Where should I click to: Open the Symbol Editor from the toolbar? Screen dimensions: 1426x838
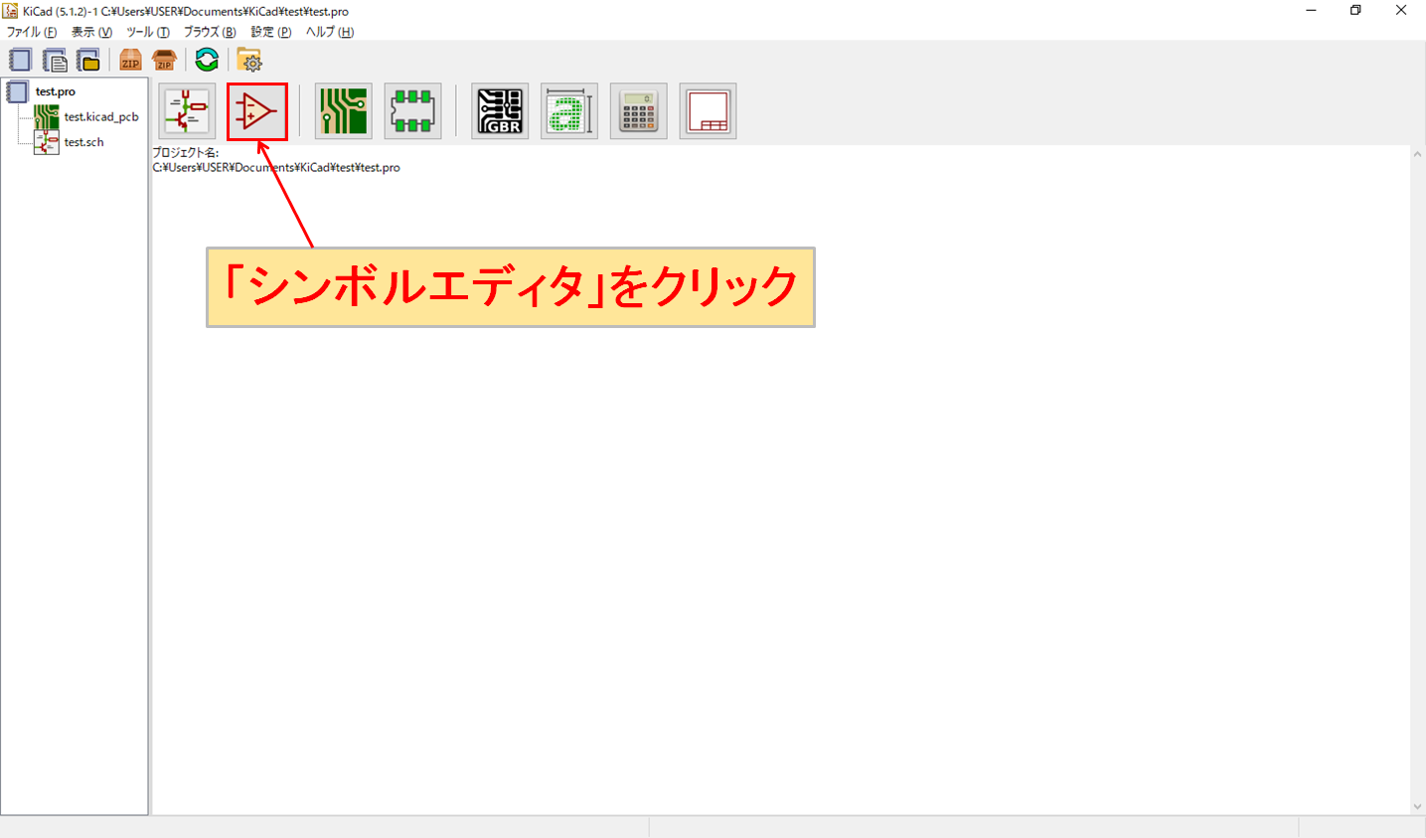(x=256, y=110)
